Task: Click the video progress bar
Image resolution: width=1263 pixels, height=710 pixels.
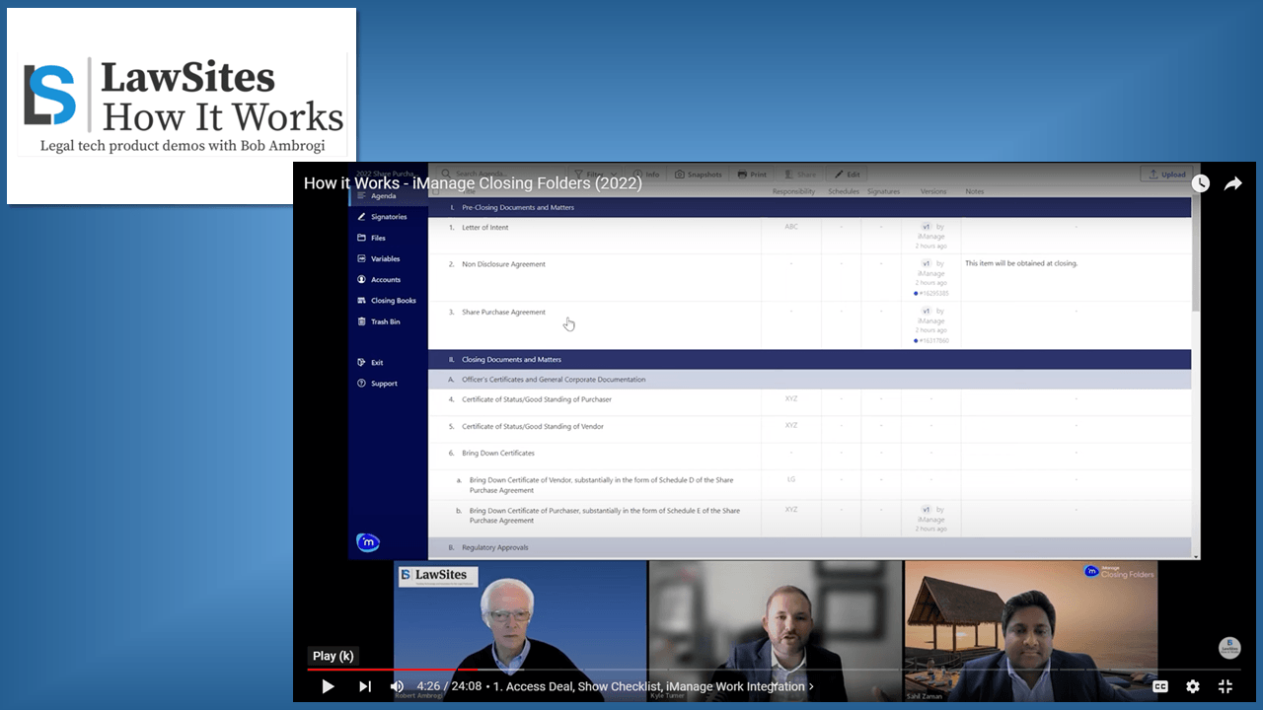Action: point(775,670)
